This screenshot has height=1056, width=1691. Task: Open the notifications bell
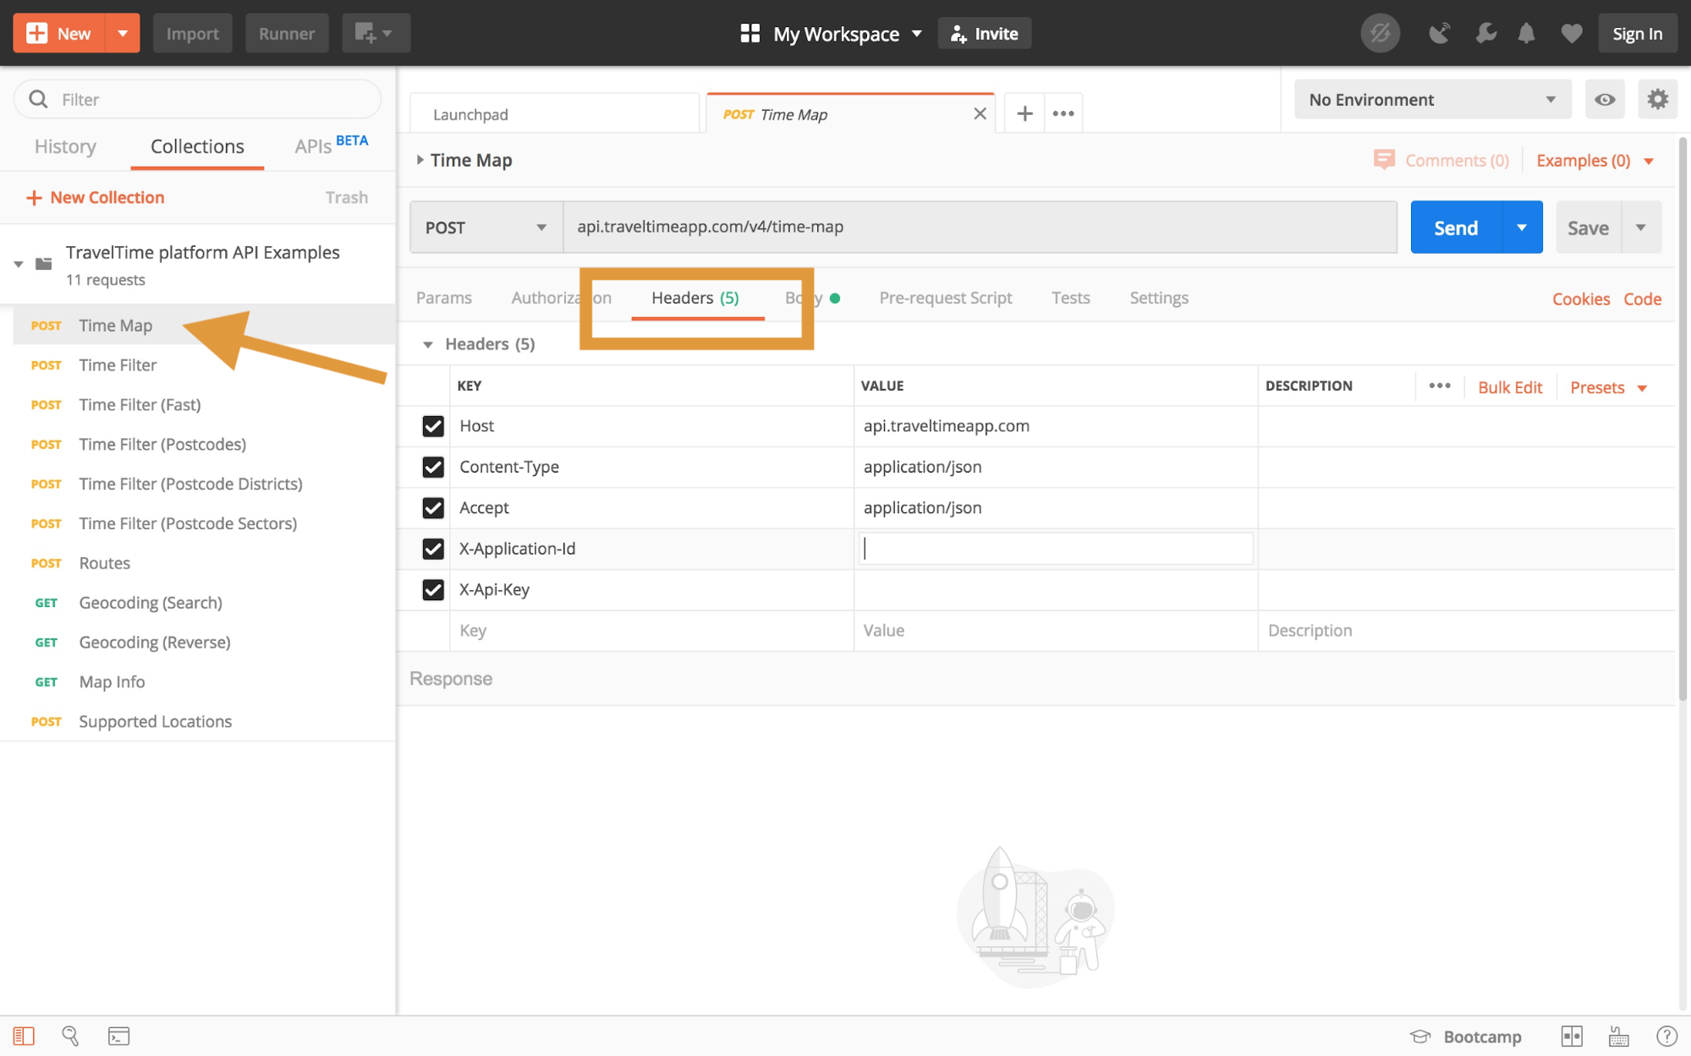pos(1526,33)
